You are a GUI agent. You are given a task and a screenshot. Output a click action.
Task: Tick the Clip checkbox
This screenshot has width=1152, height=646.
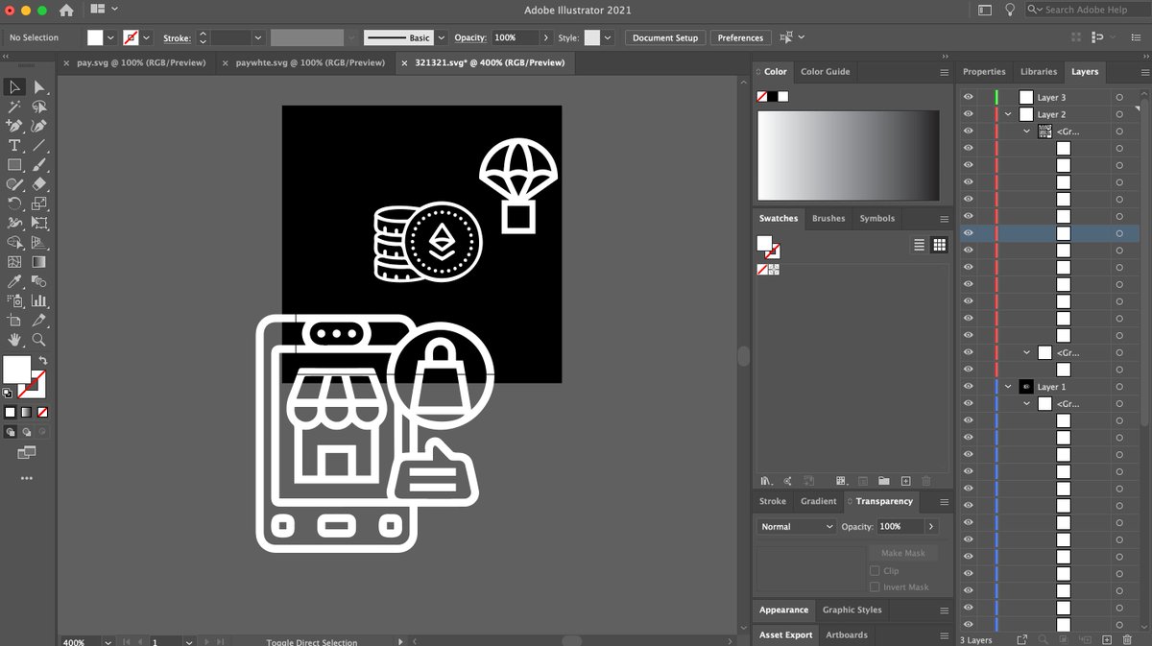[x=875, y=570]
